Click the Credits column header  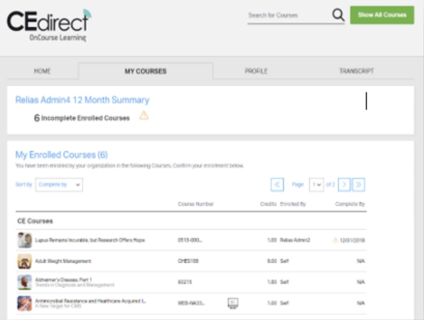[268, 204]
